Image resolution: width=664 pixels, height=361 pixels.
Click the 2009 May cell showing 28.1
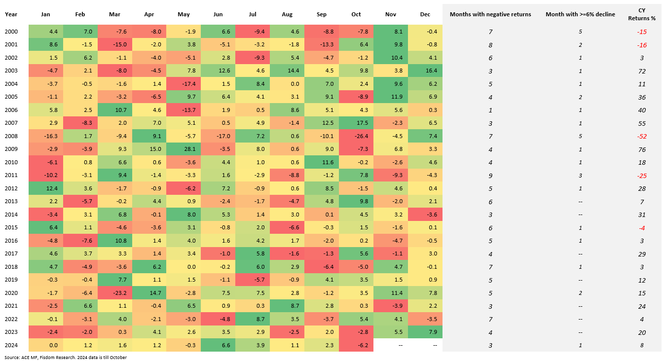184,149
